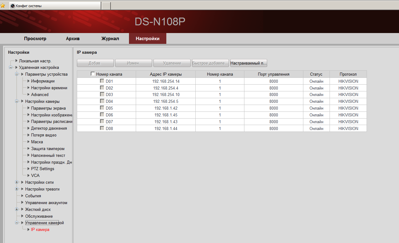Check the D01 channel checkbox
The width and height of the screenshot is (399, 243).
pyautogui.click(x=102, y=81)
